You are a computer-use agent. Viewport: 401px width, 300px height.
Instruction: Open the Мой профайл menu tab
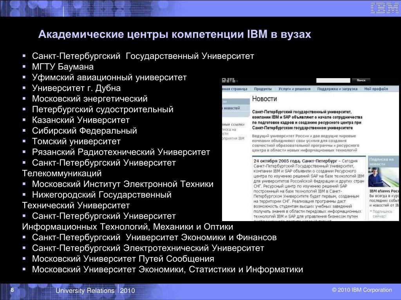pyautogui.click(x=376, y=89)
